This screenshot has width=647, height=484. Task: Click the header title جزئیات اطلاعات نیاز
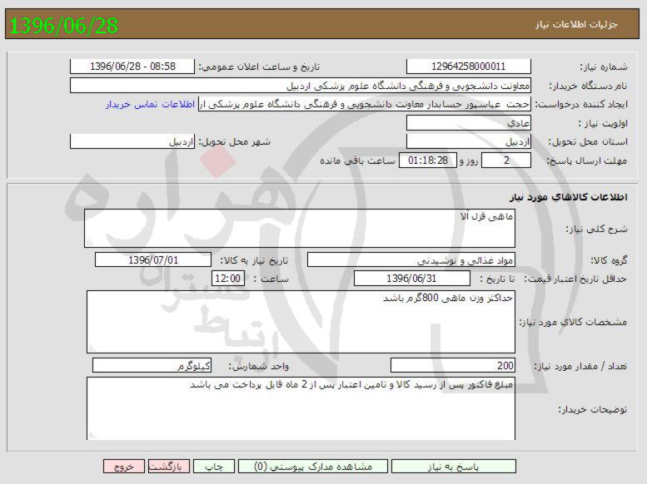576,24
